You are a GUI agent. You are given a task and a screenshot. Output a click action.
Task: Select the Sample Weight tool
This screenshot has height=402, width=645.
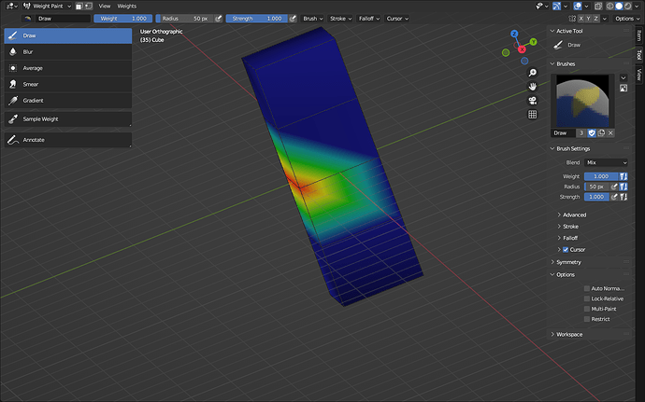click(68, 119)
